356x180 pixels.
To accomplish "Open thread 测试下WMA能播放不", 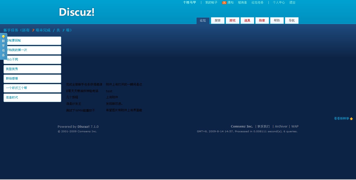I will (81, 110).
